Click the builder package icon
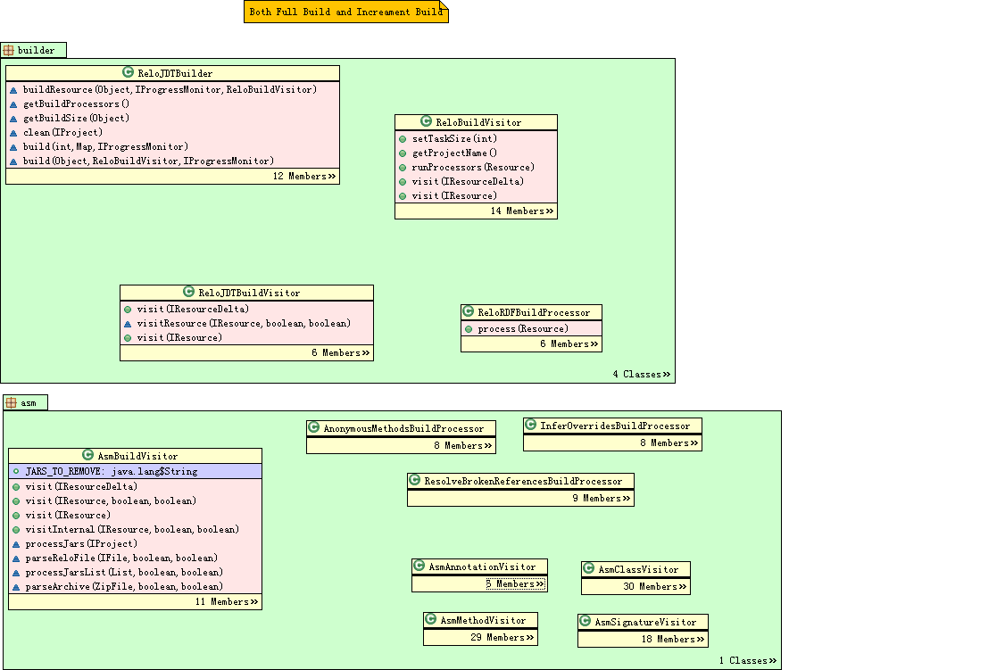Viewport: 1005px width, 670px height. click(x=9, y=50)
